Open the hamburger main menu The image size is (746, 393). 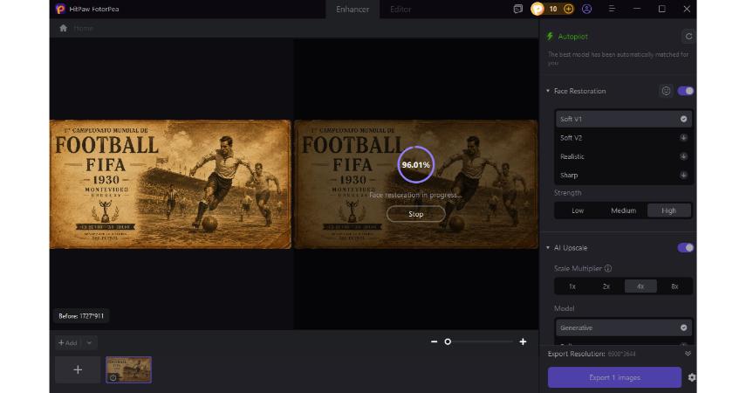pos(612,9)
